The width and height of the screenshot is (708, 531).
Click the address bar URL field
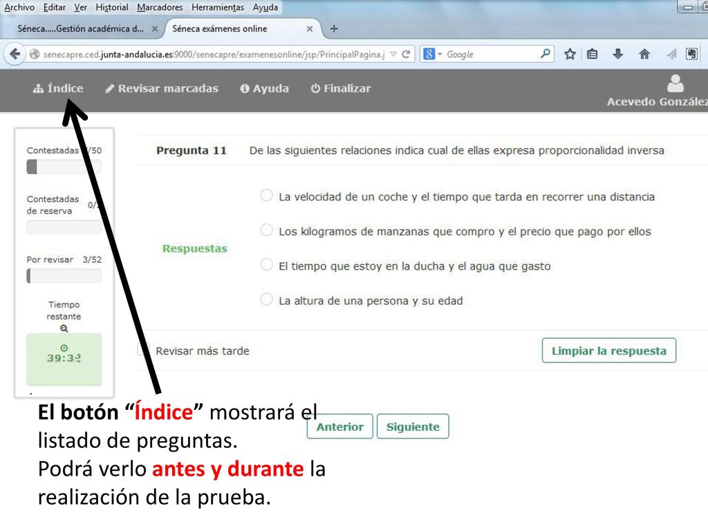pyautogui.click(x=214, y=54)
